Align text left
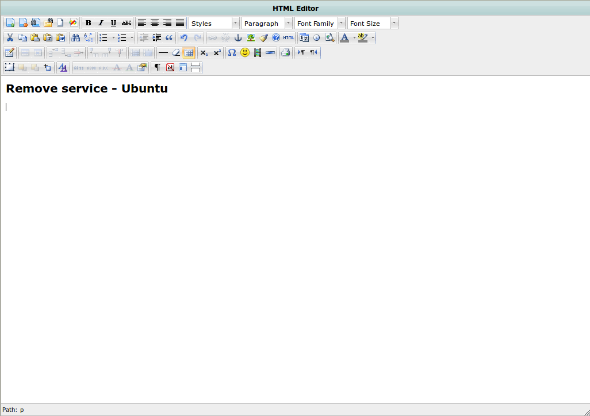 tap(142, 23)
